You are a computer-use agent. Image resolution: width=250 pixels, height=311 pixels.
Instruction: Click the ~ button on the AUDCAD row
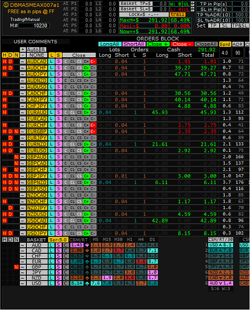click(22, 62)
